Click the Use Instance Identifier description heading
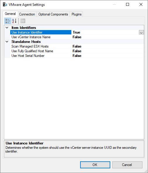Viewport: 148px width, 173px height. pos(25,143)
